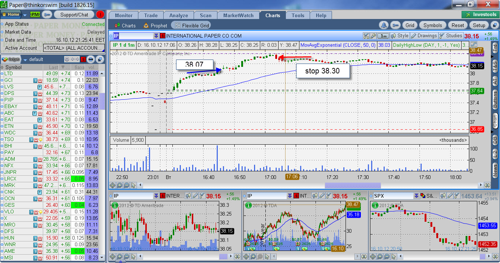Click the Volume study label

(121, 140)
